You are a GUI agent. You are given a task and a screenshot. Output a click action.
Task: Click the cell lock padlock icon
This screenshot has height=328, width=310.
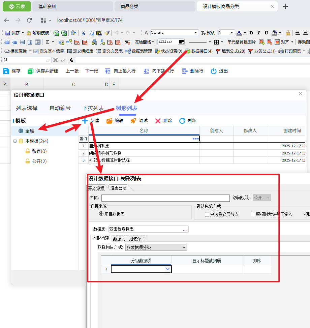(288, 33)
